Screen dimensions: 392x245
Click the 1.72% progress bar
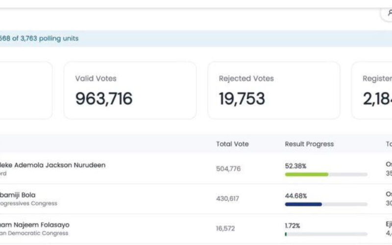(326, 234)
